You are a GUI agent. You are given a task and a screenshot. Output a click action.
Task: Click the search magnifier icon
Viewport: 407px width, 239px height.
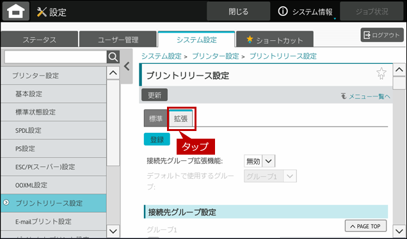[113, 57]
